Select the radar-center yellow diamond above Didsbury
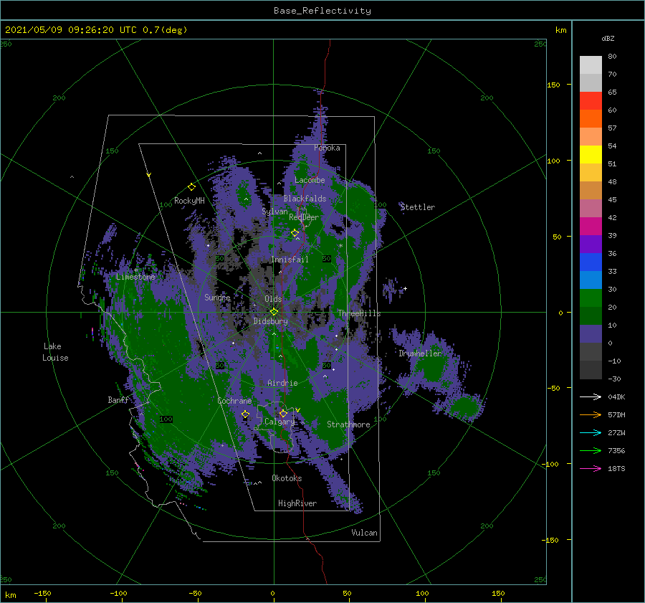 point(274,312)
